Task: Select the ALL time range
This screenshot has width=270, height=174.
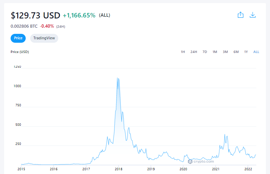Action: (256, 52)
